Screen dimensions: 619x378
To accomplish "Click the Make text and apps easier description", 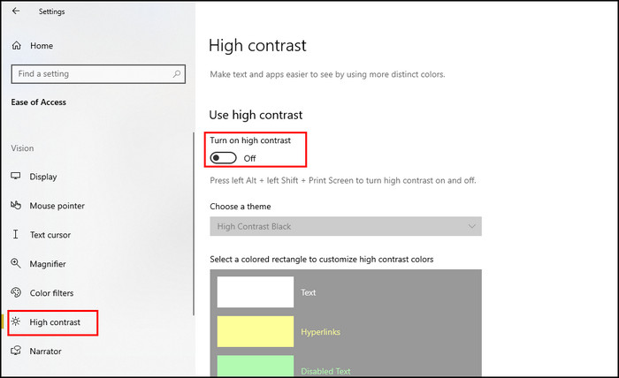I will pyautogui.click(x=327, y=74).
